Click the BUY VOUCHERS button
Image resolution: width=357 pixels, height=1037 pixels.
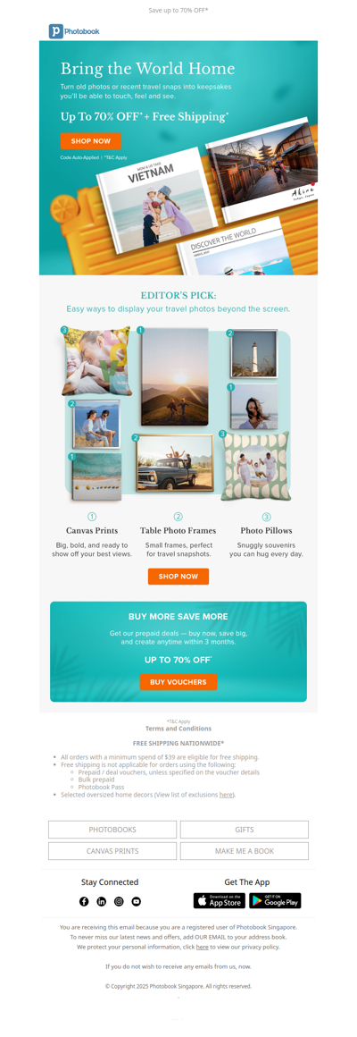click(x=178, y=682)
